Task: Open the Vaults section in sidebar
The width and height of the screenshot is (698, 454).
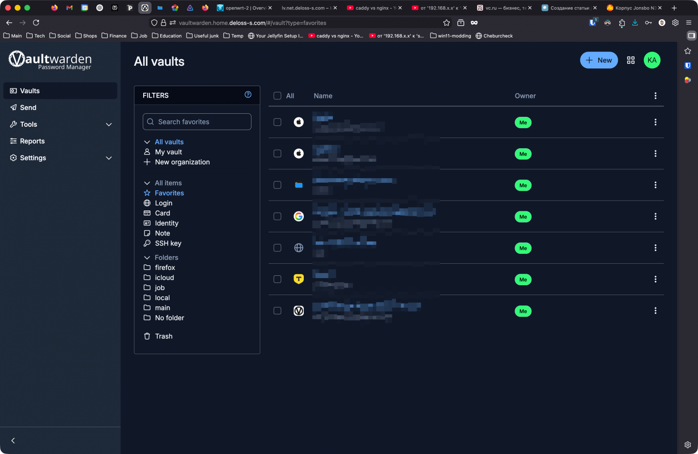Action: pyautogui.click(x=60, y=91)
